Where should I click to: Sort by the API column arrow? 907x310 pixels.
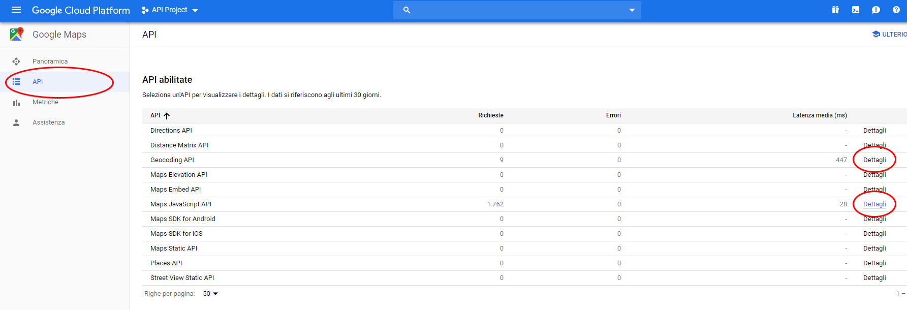click(x=167, y=116)
